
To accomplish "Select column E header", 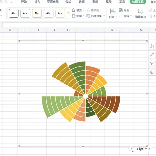I will click(25, 30).
